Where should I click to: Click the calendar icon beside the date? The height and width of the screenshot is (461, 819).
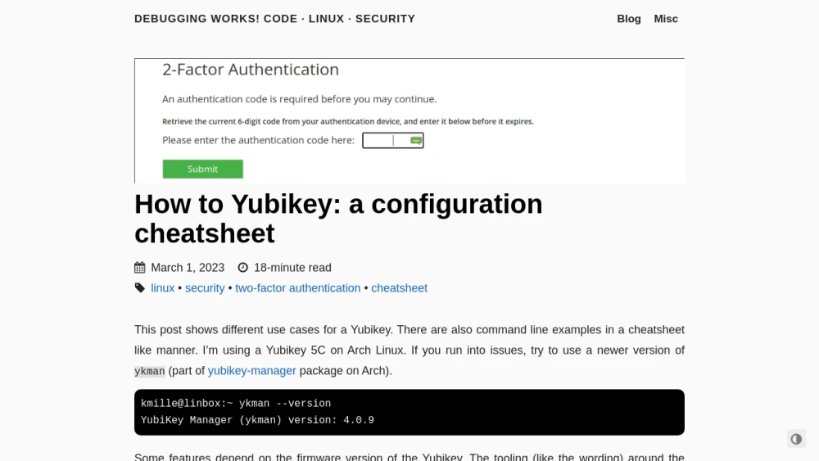(140, 268)
